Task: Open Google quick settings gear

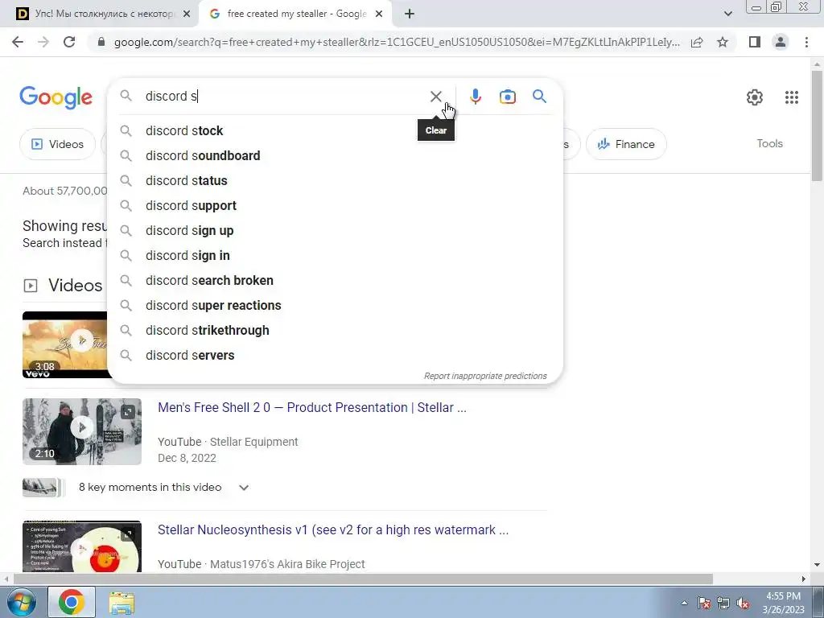Action: pos(755,97)
